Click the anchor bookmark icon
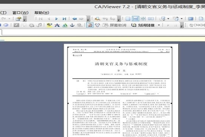The height and width of the screenshot is (137, 205). click(x=72, y=25)
